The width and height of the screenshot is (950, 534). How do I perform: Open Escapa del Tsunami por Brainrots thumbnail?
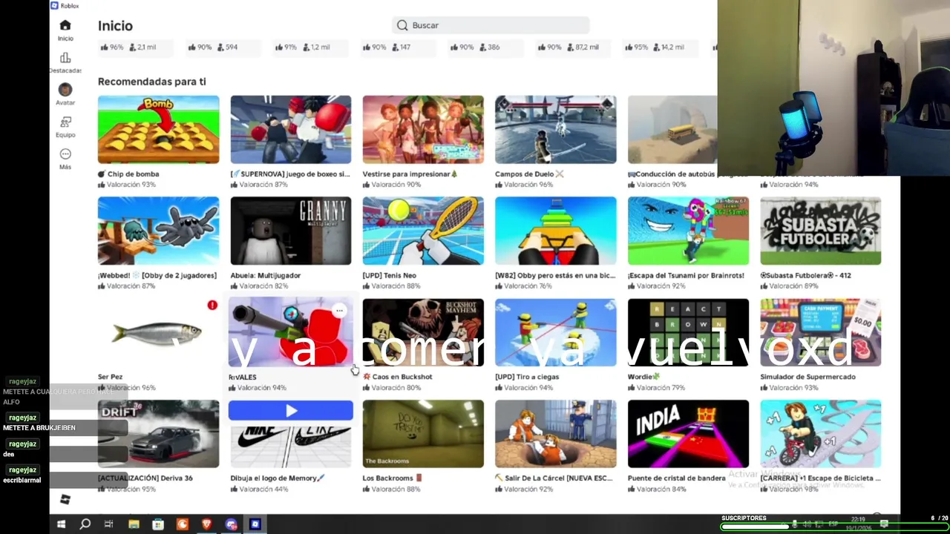688,231
